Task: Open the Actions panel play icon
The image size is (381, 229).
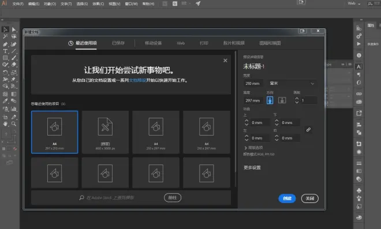Action: coord(359,44)
